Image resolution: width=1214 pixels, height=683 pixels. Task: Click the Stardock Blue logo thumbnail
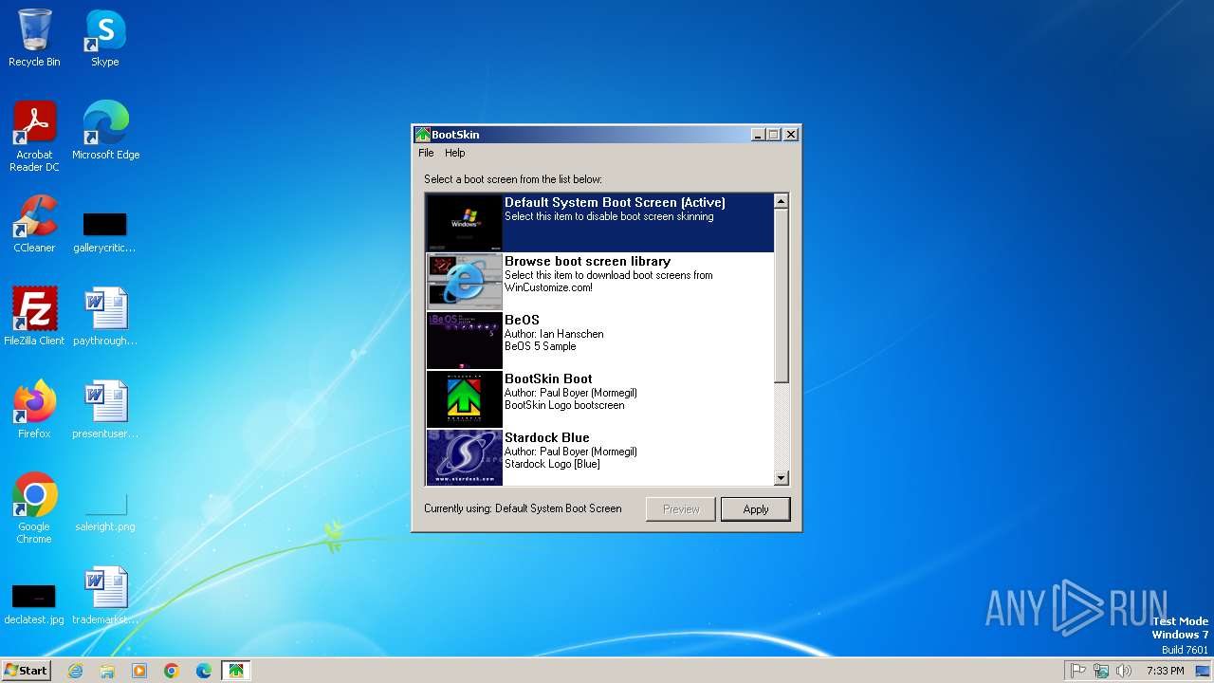465,457
